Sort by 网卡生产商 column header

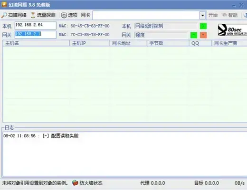(229, 43)
